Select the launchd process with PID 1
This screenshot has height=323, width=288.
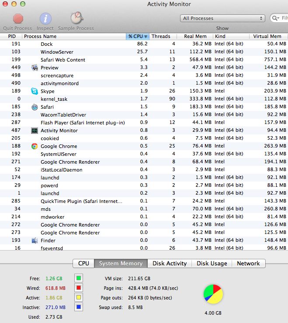tap(144, 193)
